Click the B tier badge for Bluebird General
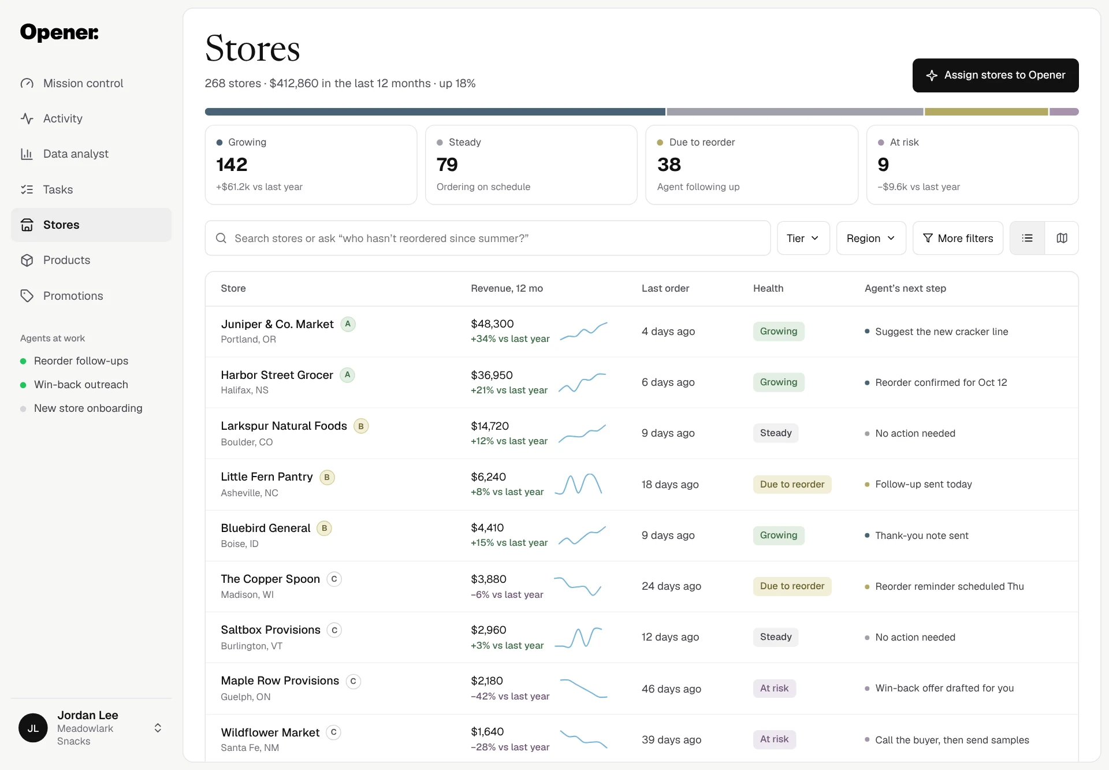The width and height of the screenshot is (1109, 770). [x=324, y=528]
